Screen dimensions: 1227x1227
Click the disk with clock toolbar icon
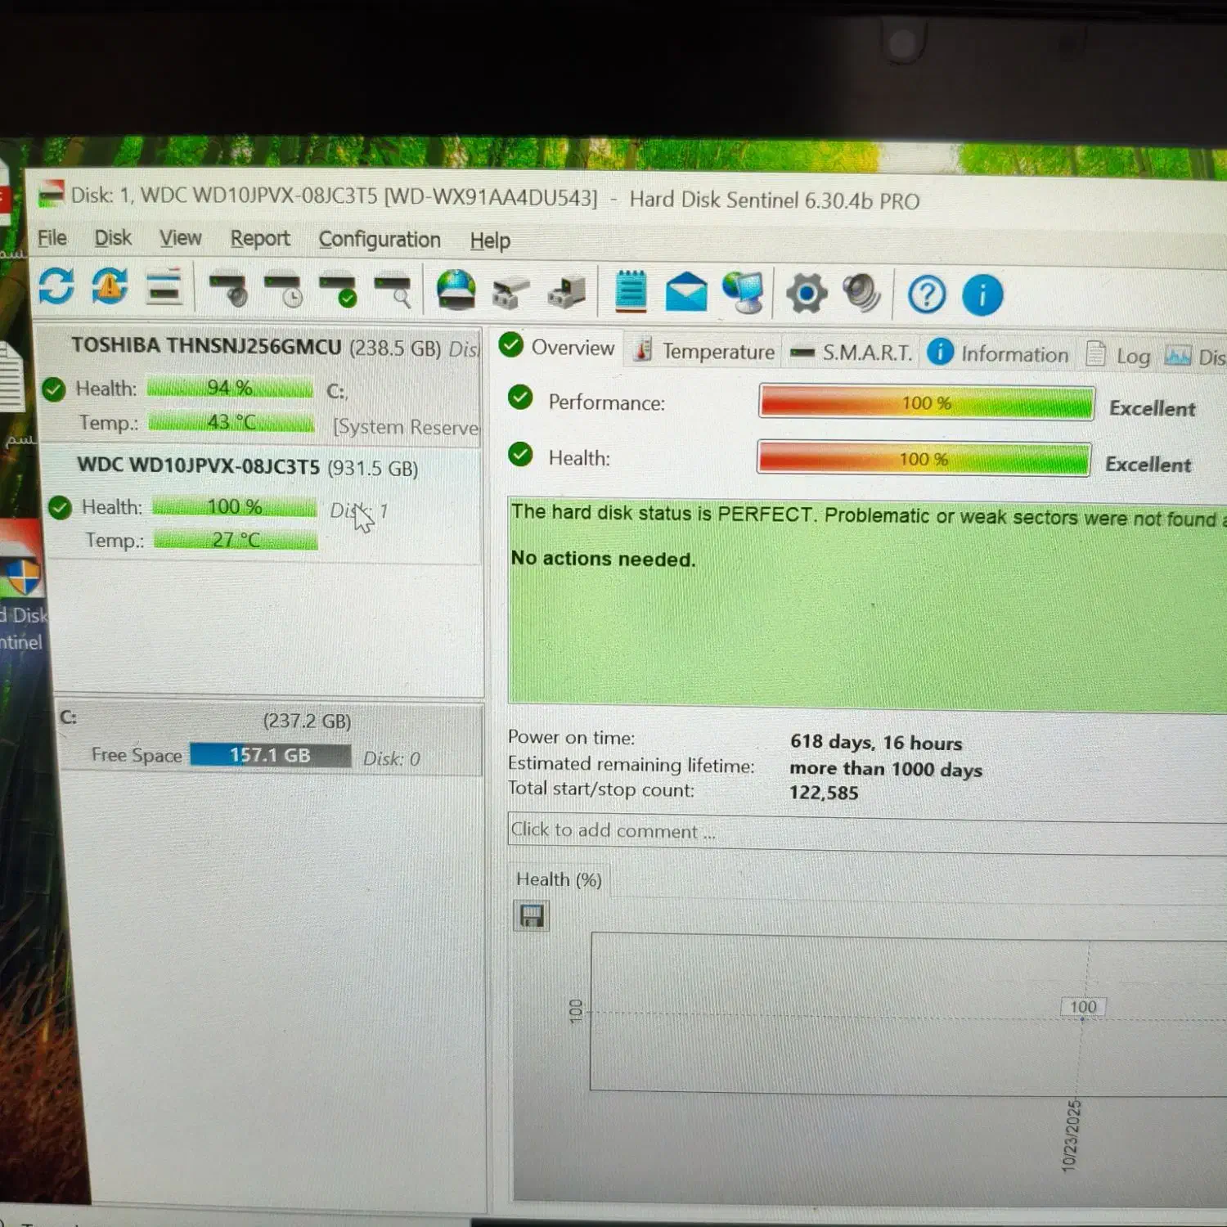click(283, 290)
